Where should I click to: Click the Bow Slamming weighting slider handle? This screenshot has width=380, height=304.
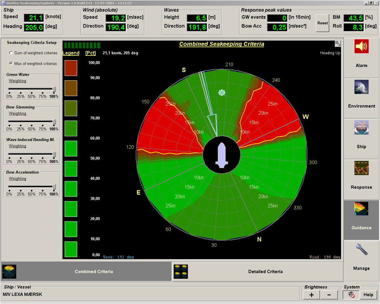click(54, 122)
